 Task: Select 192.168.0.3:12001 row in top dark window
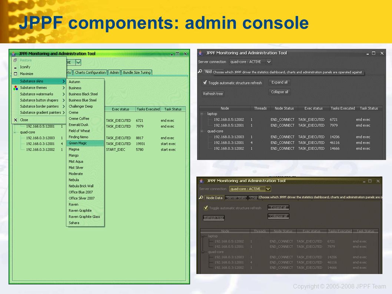pyautogui.click(x=291, y=143)
